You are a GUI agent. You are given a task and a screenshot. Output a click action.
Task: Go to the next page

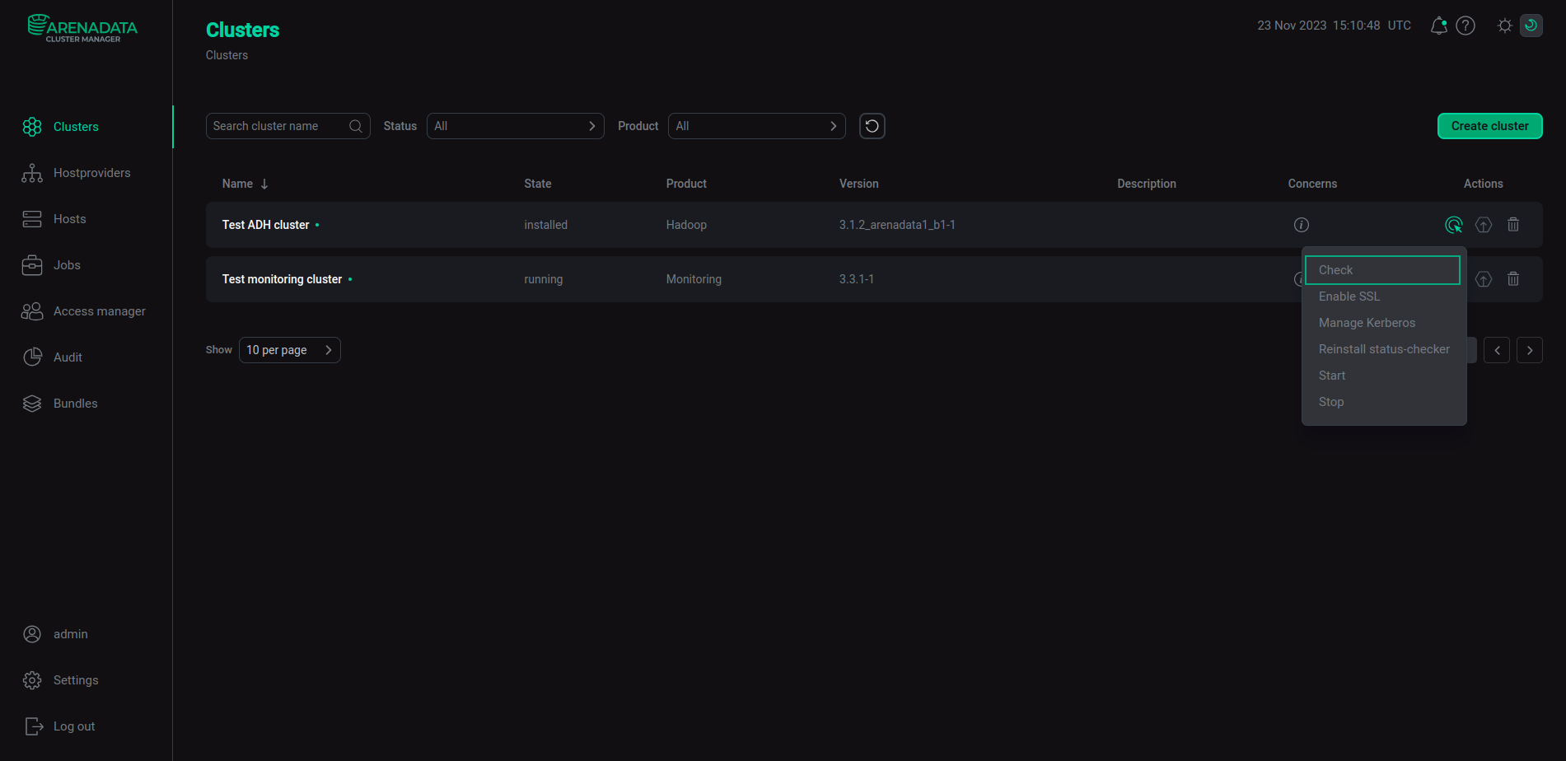point(1530,350)
